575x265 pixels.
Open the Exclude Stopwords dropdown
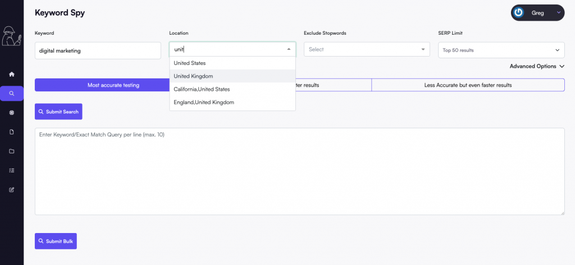(367, 49)
